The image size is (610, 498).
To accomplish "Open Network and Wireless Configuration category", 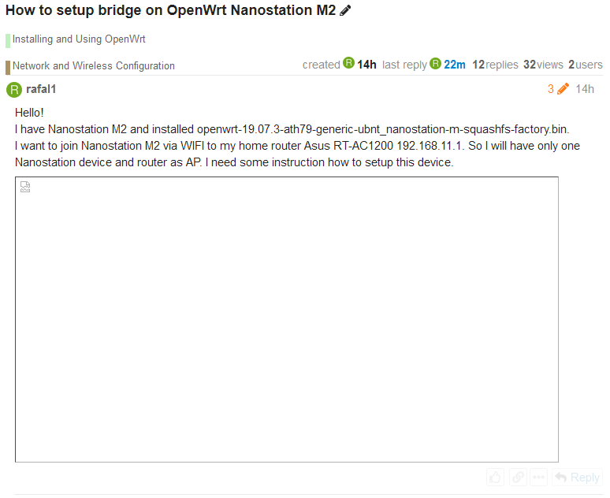I will (x=93, y=65).
